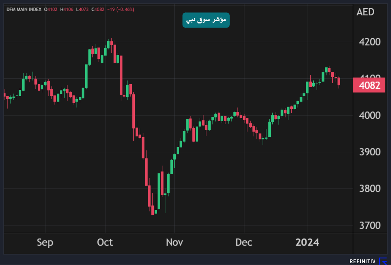This screenshot has height=265, width=391.
Task: Select the Sep label on time axis
Action: [45, 243]
